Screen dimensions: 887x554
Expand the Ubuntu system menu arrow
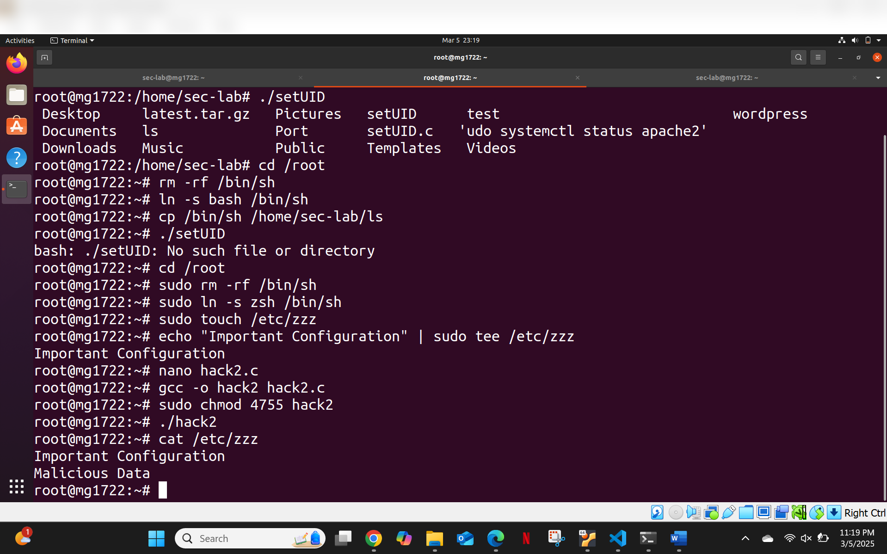tap(879, 40)
